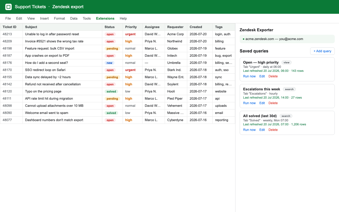This screenshot has width=339, height=212.
Task: Run now the All solved (last 30d) query
Action: 249,130
